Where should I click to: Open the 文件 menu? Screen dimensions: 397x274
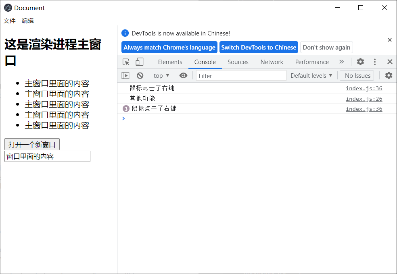pyautogui.click(x=9, y=21)
